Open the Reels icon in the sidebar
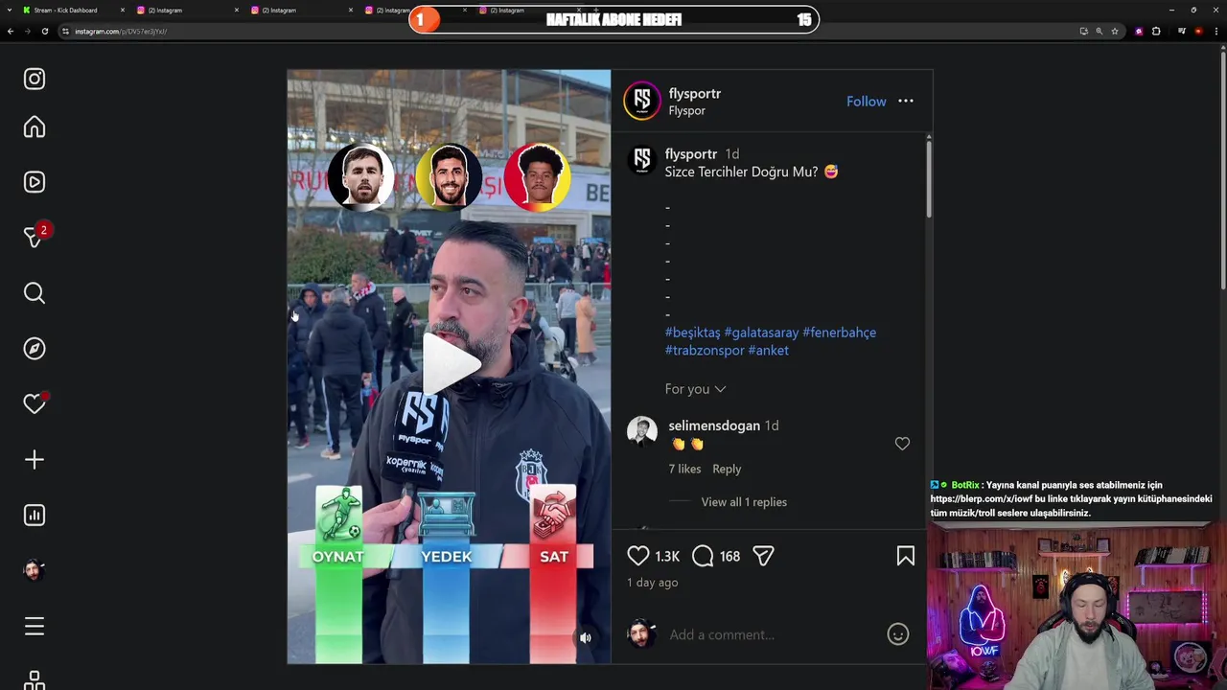Viewport: 1227px width, 690px height. pos(35,182)
